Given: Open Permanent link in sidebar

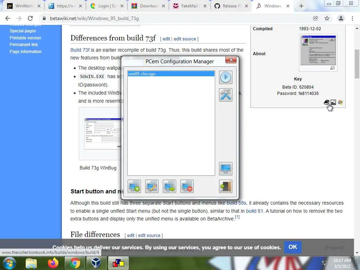Looking at the screenshot, I should pos(24,45).
